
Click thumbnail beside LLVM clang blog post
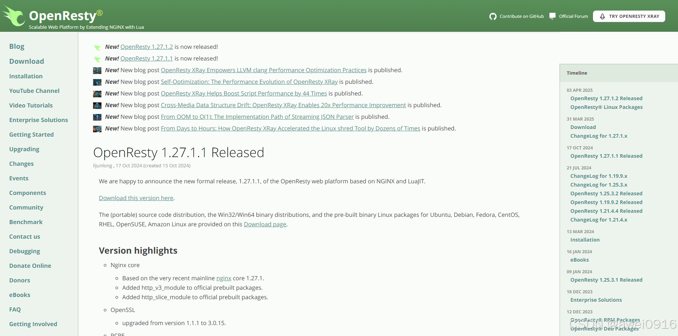click(x=97, y=70)
